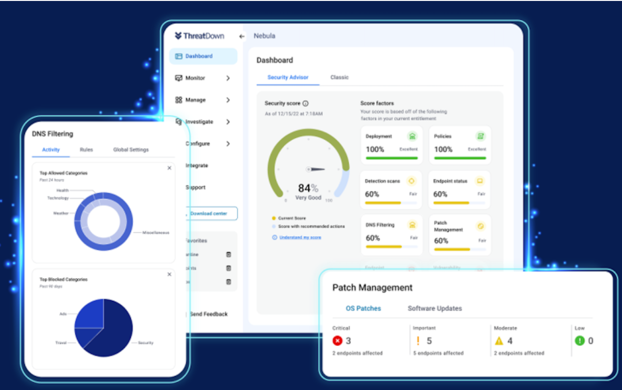Image resolution: width=622 pixels, height=390 pixels.
Task: Click the Dashboard sidebar icon
Action: point(178,56)
